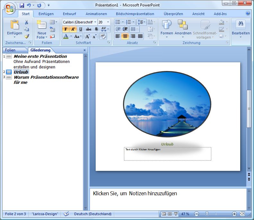
Task: Decrease list indent level
Action: click(118, 29)
